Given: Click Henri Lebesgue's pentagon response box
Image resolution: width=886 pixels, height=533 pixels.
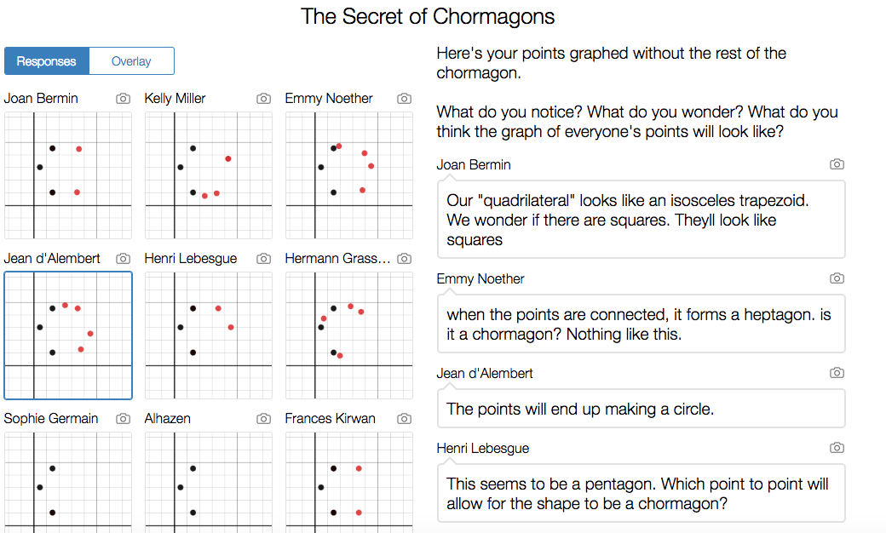Looking at the screenshot, I should (x=641, y=493).
